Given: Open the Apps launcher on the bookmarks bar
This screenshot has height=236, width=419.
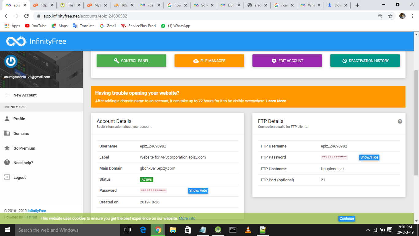Looking at the screenshot, I should (x=6, y=26).
